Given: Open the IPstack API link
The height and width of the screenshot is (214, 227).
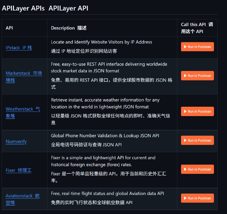Looking at the screenshot, I should 19,48.
